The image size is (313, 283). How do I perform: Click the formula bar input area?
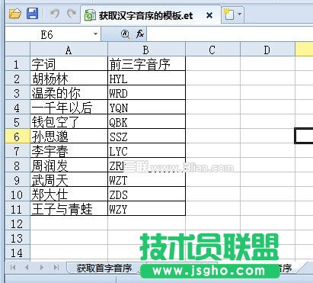click(x=230, y=34)
